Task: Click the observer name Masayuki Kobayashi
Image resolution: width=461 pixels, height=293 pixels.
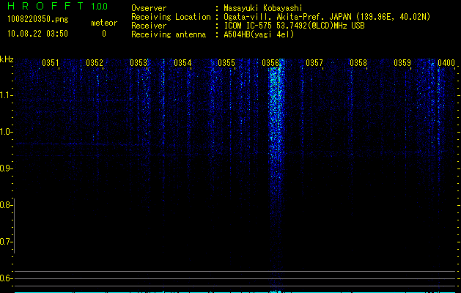Action: (x=263, y=8)
